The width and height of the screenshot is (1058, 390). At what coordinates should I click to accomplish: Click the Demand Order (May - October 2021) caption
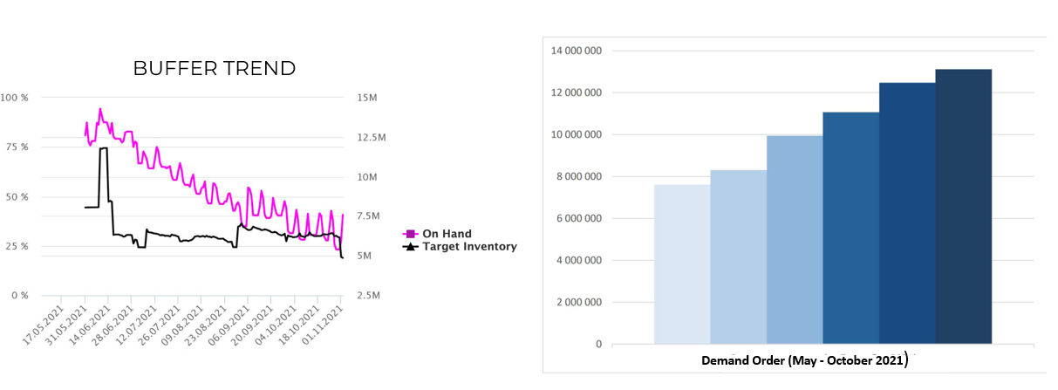[x=805, y=359]
